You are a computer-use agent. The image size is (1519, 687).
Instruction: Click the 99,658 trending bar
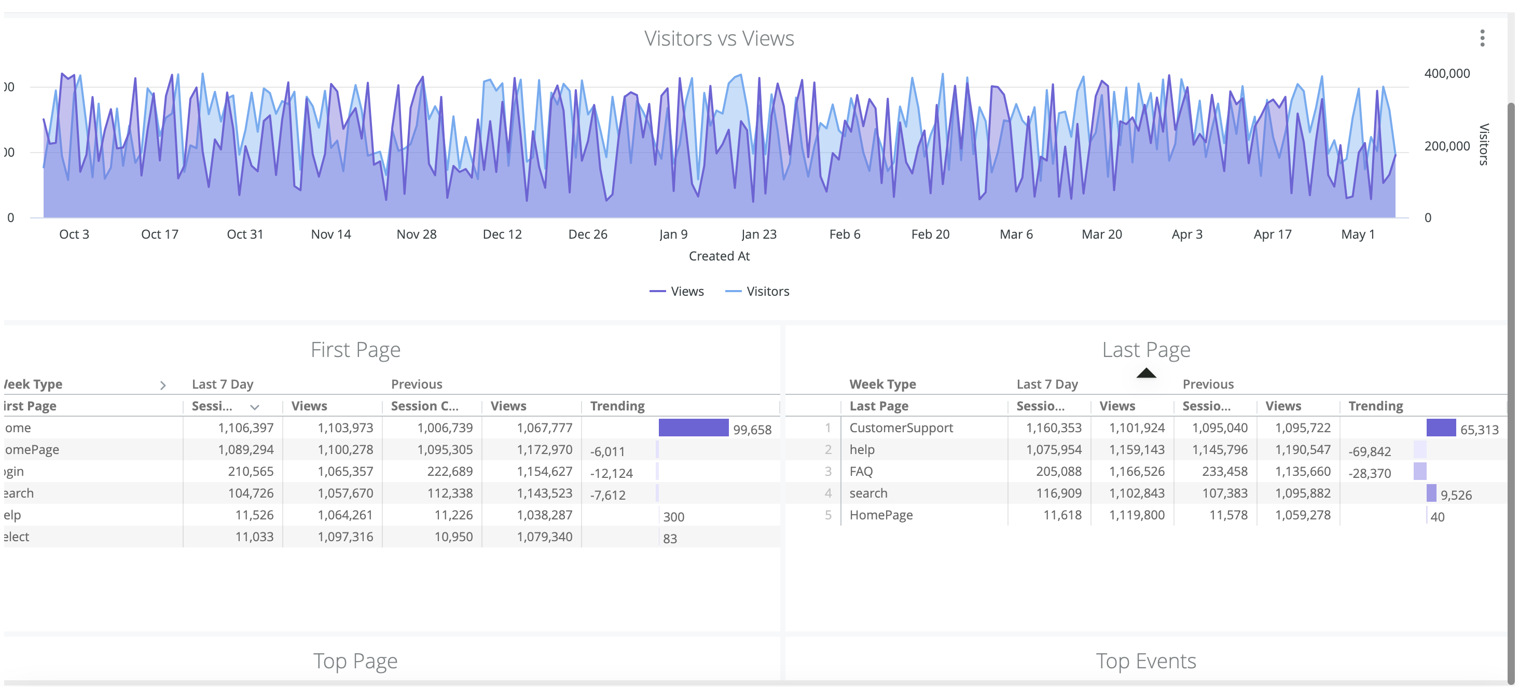point(693,428)
